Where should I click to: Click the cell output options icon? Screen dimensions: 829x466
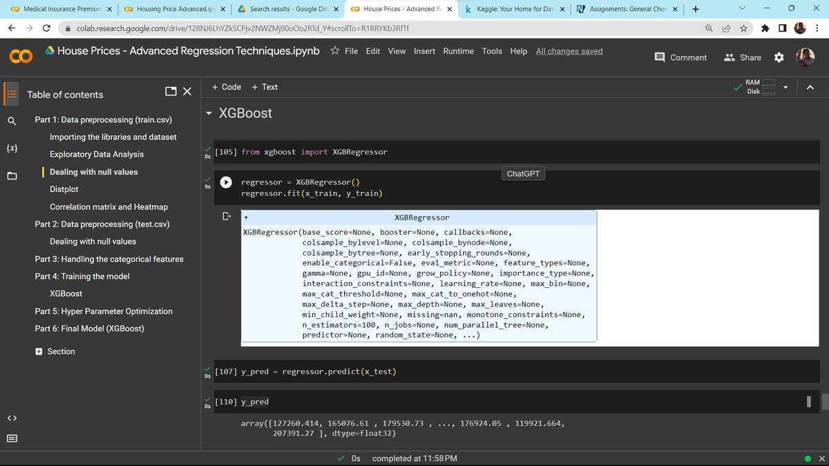[x=225, y=217]
